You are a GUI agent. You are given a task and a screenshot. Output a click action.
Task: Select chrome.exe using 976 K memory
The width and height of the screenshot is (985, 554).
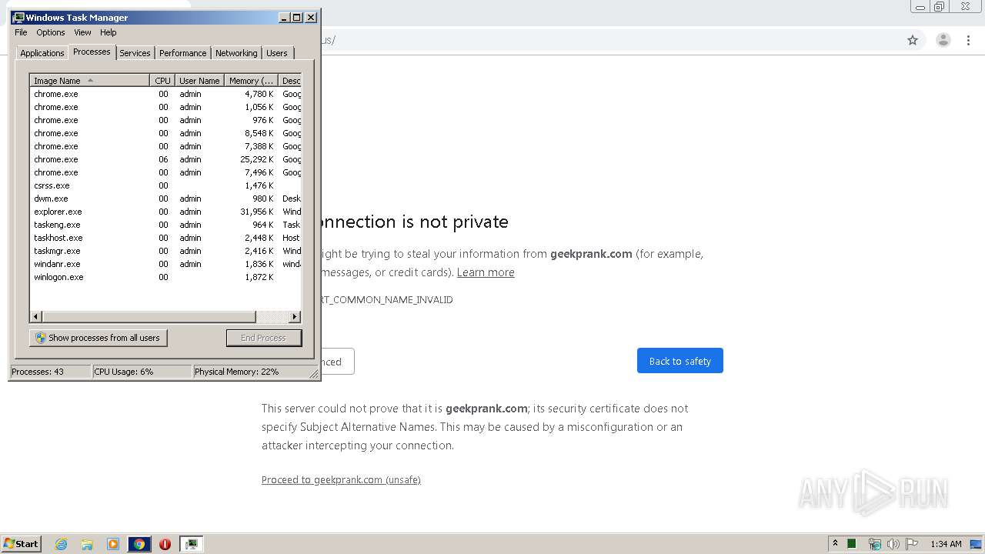[x=165, y=120]
